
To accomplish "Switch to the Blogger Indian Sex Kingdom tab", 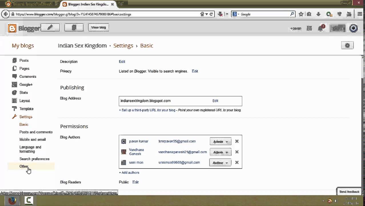I will 88,4.
